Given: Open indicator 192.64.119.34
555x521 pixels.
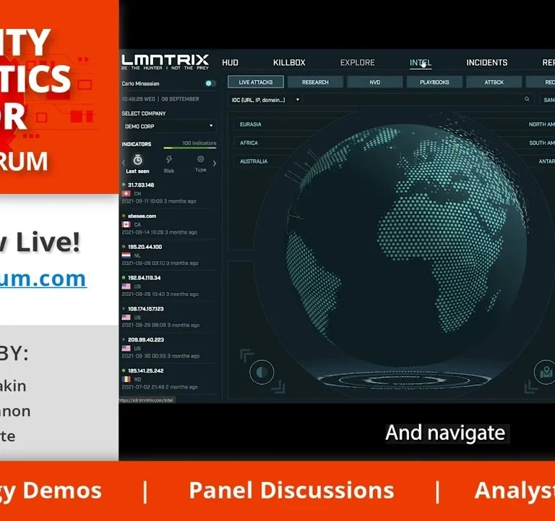Looking at the screenshot, I should [144, 278].
